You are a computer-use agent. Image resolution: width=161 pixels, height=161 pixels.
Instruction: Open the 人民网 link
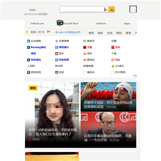(31, 66)
